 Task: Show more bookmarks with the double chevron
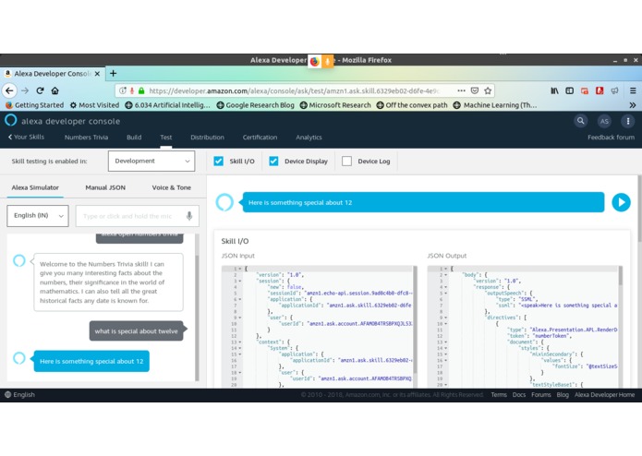[633, 105]
